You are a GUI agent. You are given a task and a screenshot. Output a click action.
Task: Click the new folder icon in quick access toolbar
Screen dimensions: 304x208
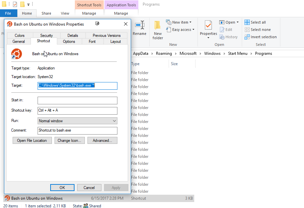point(22,4)
